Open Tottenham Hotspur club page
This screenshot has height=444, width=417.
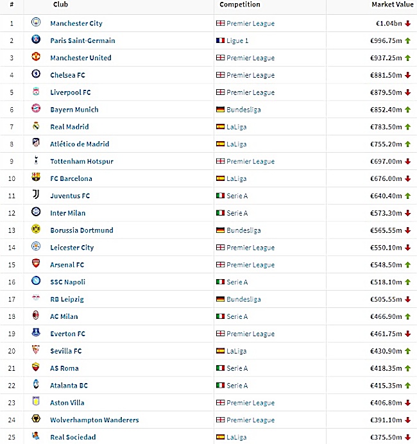click(81, 162)
